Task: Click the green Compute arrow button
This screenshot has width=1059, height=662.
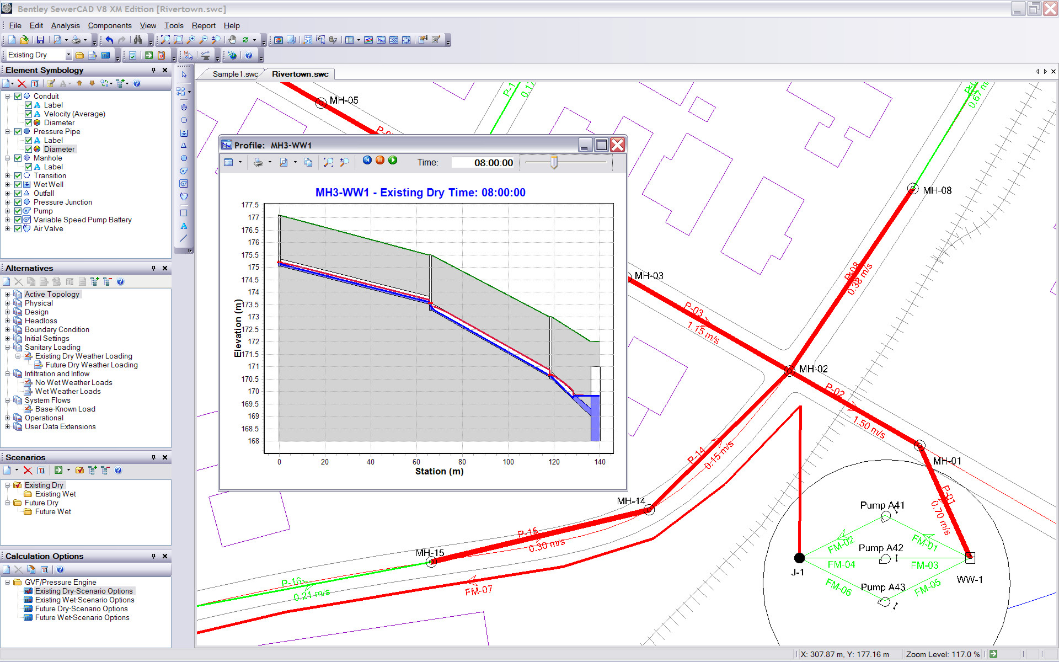Action: pyautogui.click(x=148, y=55)
